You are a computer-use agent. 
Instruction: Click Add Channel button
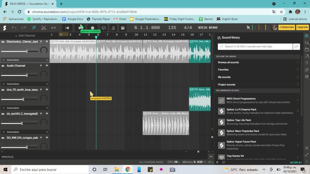click(x=25, y=35)
